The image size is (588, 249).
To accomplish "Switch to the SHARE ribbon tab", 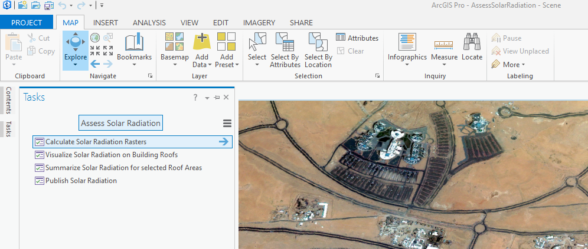I will point(301,22).
